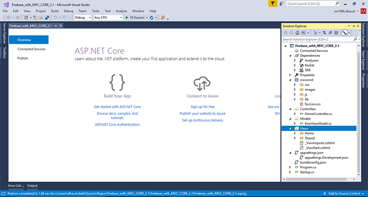Switch to the Connected Services tab
Screen dimensions: 368x197
[31, 49]
